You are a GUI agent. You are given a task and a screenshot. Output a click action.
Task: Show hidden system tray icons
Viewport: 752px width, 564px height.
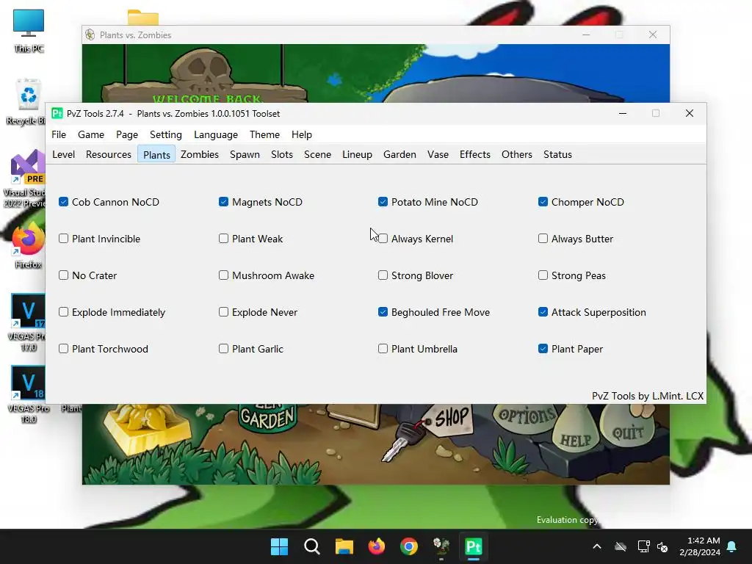click(597, 546)
